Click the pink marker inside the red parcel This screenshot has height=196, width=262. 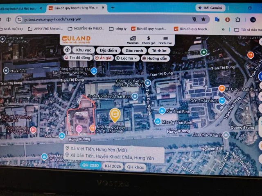(79, 129)
